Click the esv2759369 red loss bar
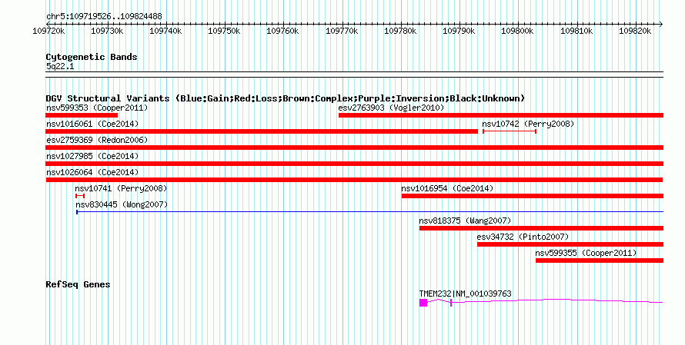 [x=355, y=148]
